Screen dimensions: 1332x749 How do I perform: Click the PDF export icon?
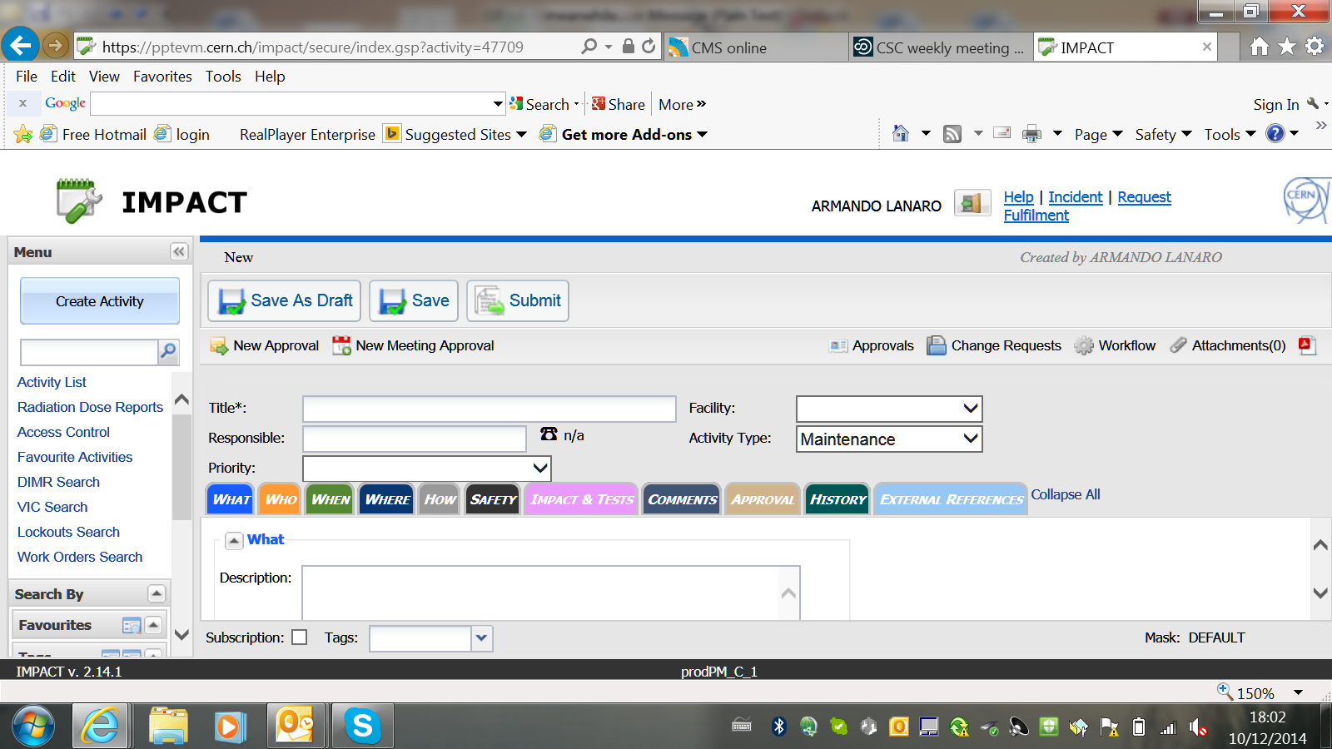(1307, 345)
